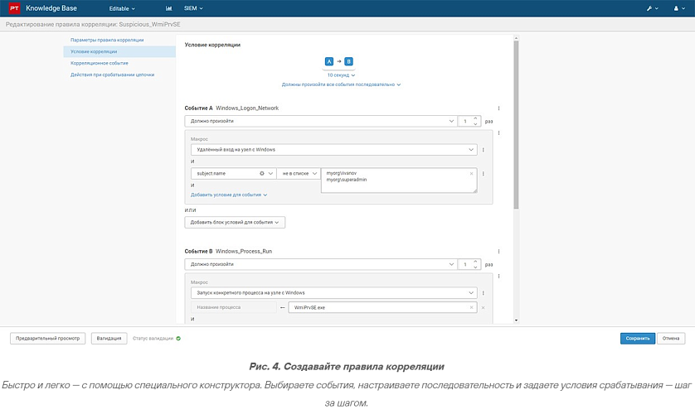Viewport: 695px width, 414px height.
Task: Open the 'не в списке' operator dropdown
Action: pyautogui.click(x=299, y=173)
